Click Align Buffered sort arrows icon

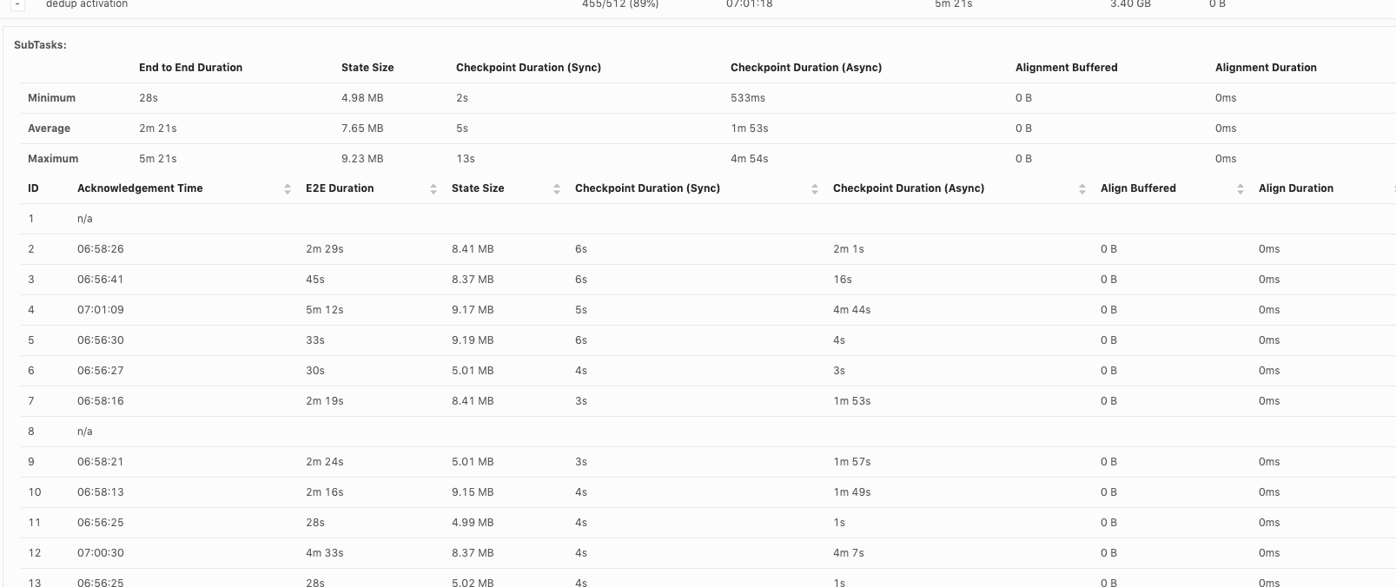(1241, 188)
